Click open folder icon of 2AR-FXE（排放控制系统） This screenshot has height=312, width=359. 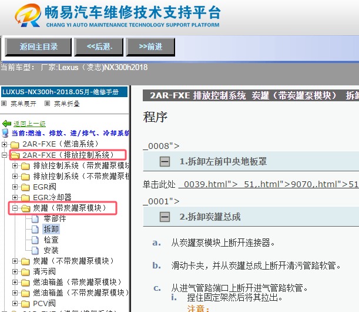tap(15, 155)
